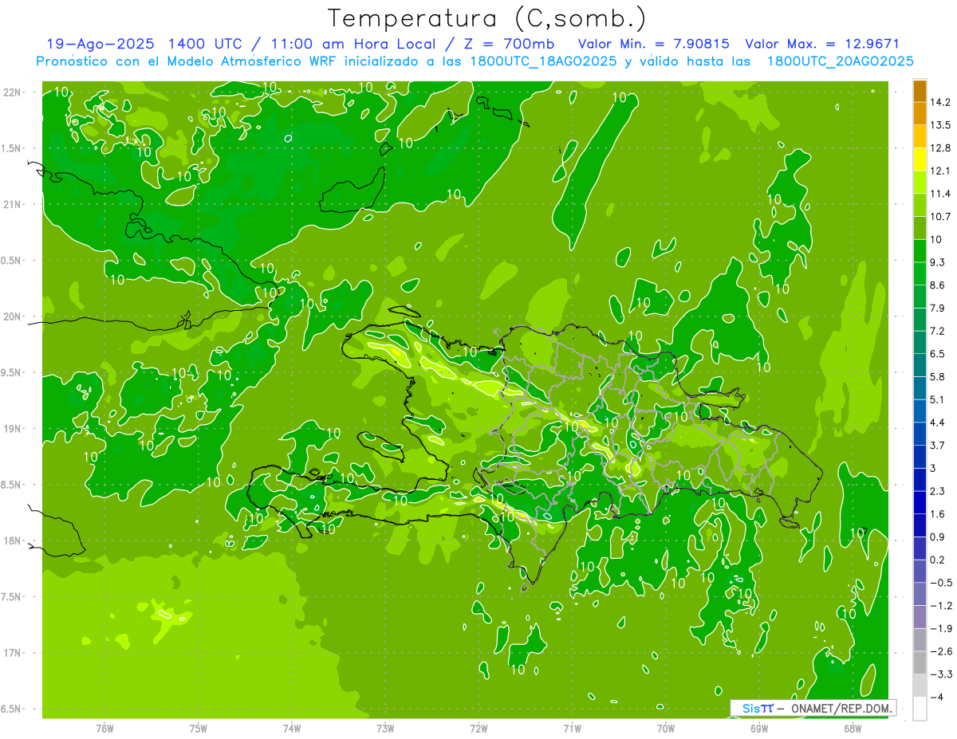Click longitude axis label "68W"
Screen dimensions: 957x739
click(853, 728)
